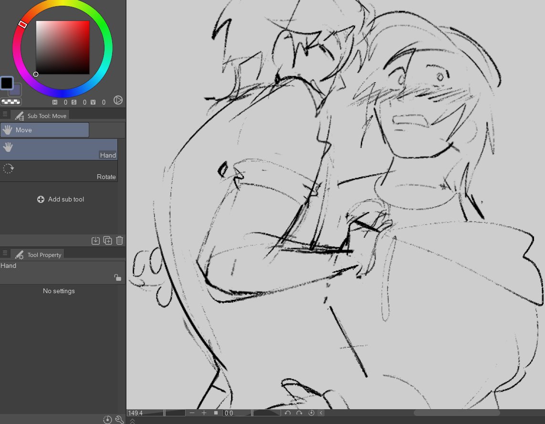The height and width of the screenshot is (424, 545).
Task: Click the import sub tool material icon
Action: click(95, 240)
